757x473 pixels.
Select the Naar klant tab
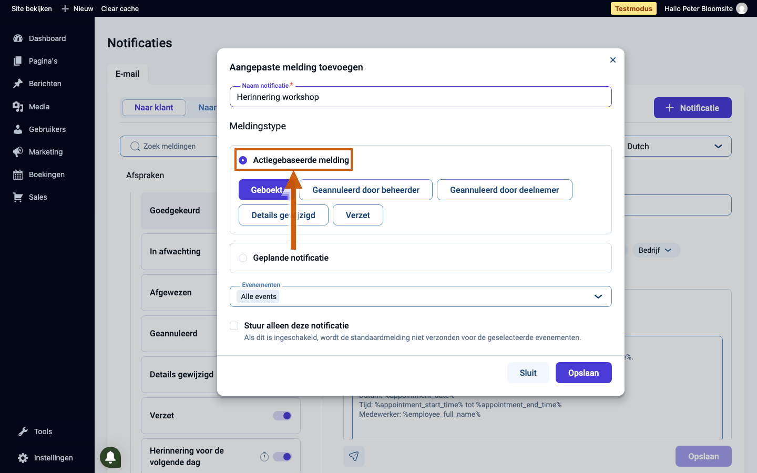click(154, 108)
